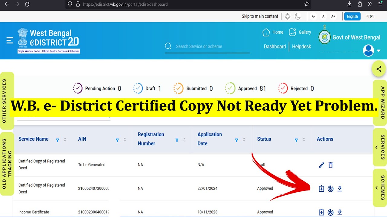The height and width of the screenshot is (217, 387).
Task: Click the share floating button
Action: pyautogui.click(x=379, y=69)
